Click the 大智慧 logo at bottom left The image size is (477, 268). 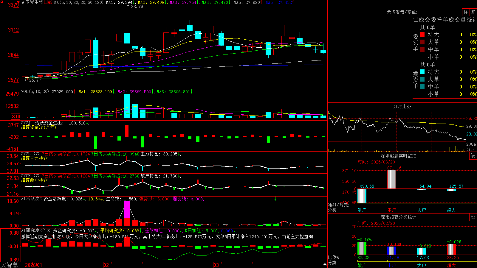click(x=9, y=265)
